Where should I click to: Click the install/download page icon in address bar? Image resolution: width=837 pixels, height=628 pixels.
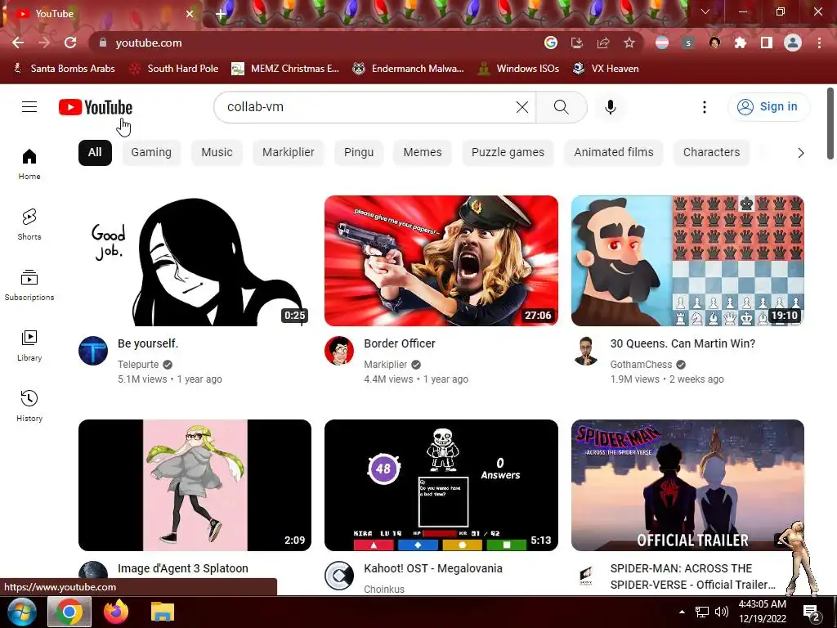click(x=576, y=43)
